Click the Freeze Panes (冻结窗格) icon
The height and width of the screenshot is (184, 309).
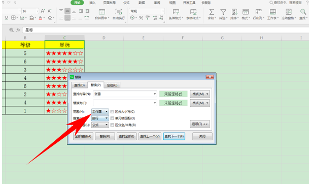[x=289, y=12]
